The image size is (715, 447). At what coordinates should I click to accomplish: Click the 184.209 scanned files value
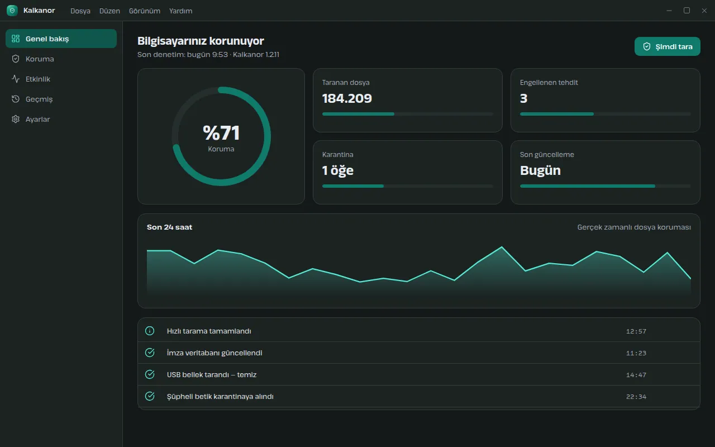pyautogui.click(x=347, y=98)
